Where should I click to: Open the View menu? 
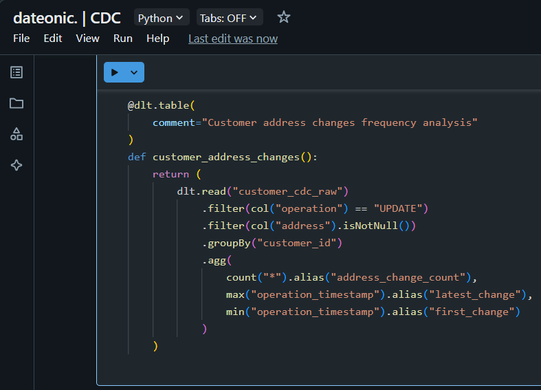click(87, 39)
